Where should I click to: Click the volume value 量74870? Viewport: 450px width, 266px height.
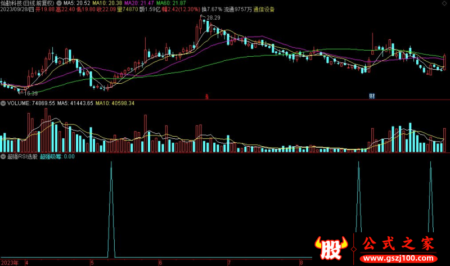tap(128, 10)
